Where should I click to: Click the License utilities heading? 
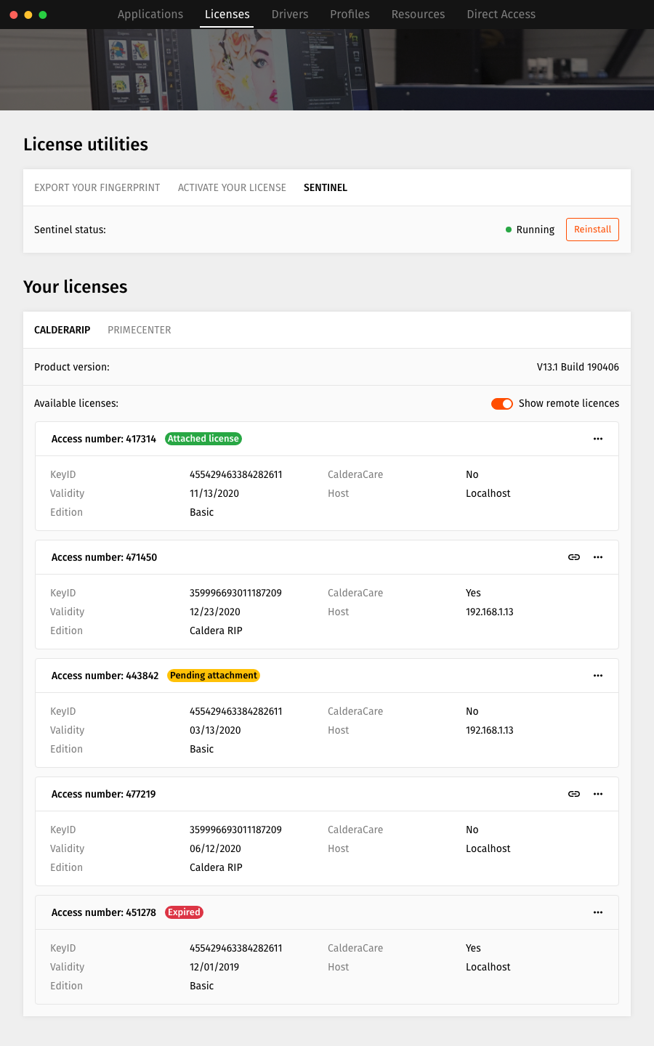[x=86, y=145]
